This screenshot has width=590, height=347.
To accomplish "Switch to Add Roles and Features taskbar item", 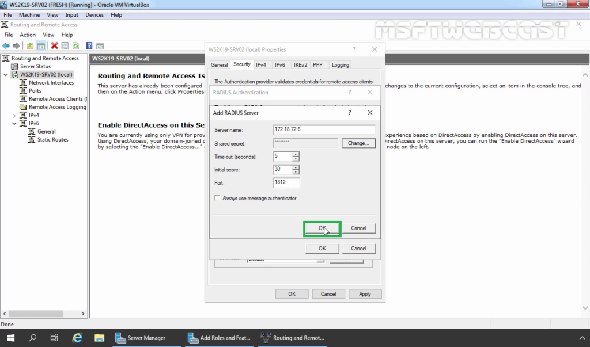I will click(219, 338).
